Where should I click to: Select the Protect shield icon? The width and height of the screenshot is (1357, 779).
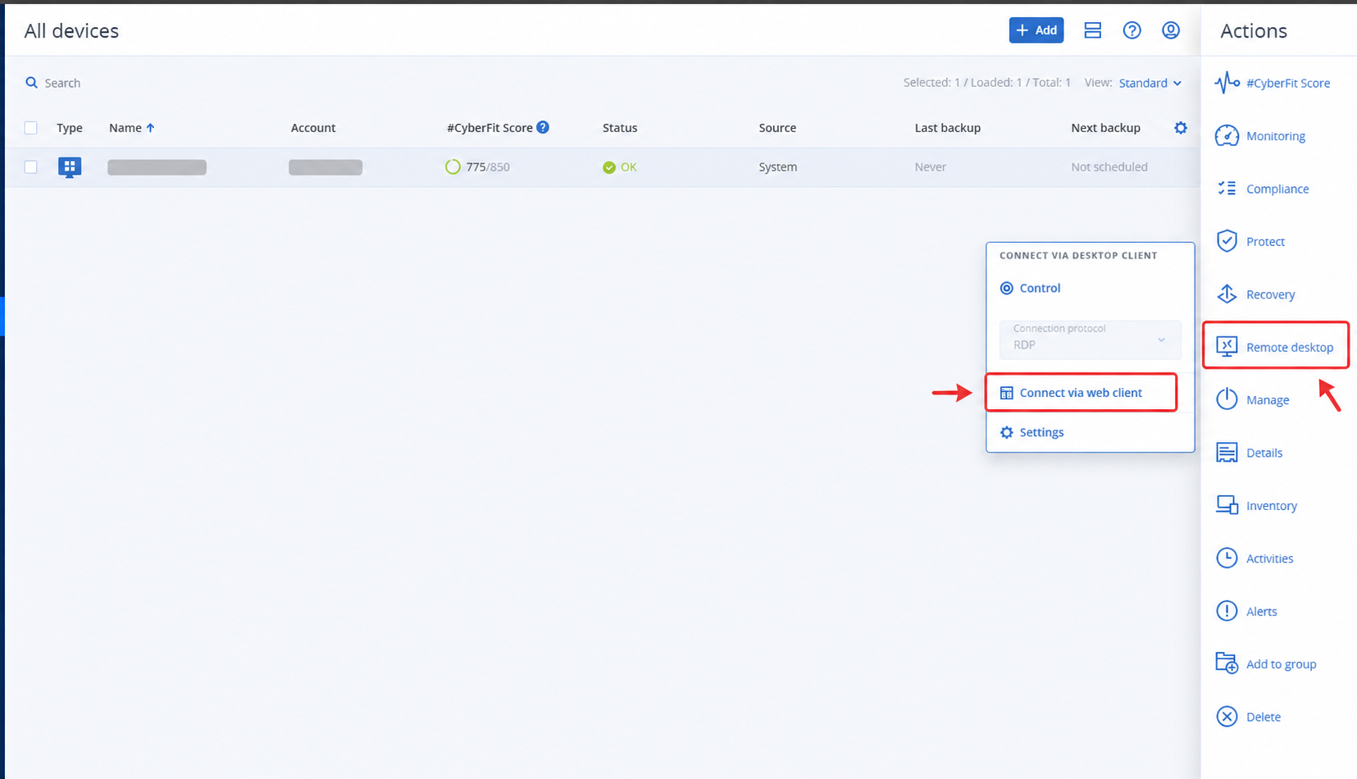coord(1227,241)
